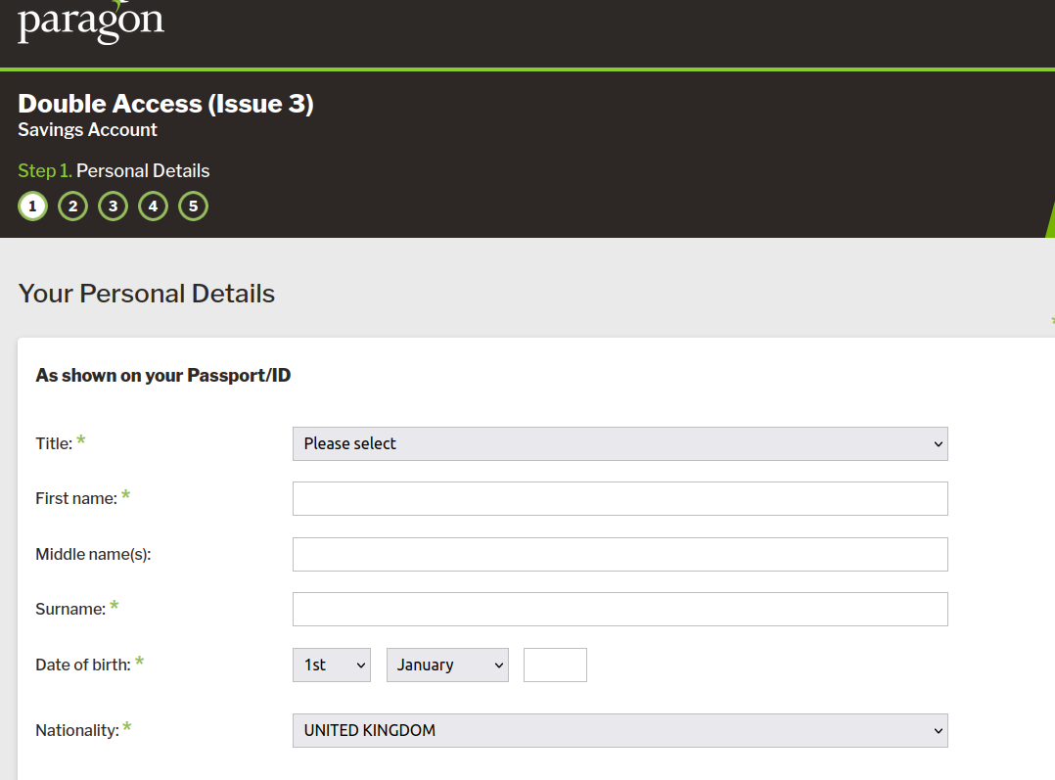The image size is (1055, 780).
Task: Click the Double Access (Issue 3) heading
Action: click(x=165, y=104)
